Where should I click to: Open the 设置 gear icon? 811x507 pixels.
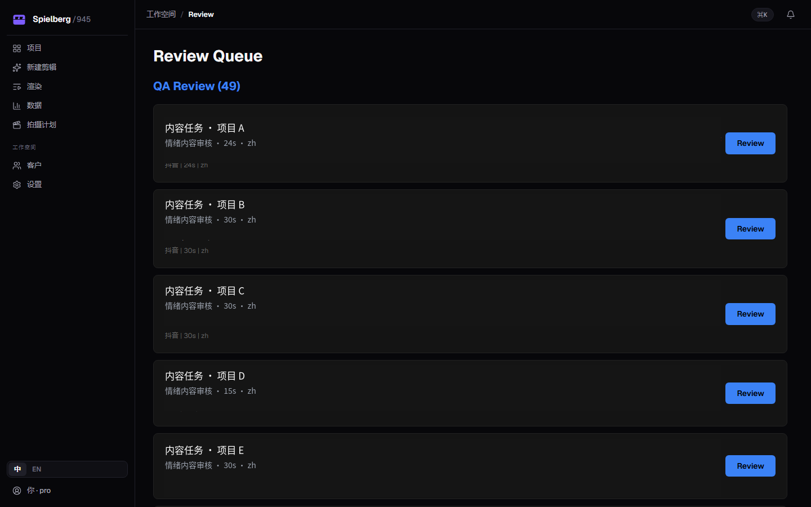tap(17, 185)
